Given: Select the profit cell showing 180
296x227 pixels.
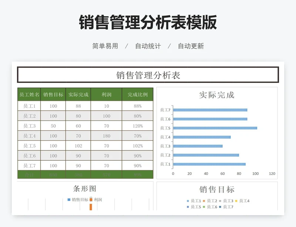Looking at the screenshot, I should click(106, 136).
